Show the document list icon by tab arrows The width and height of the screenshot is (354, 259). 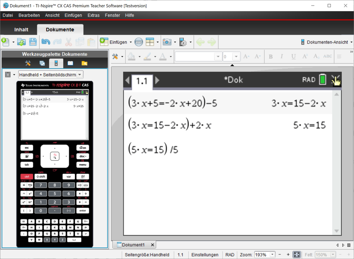(x=349, y=245)
